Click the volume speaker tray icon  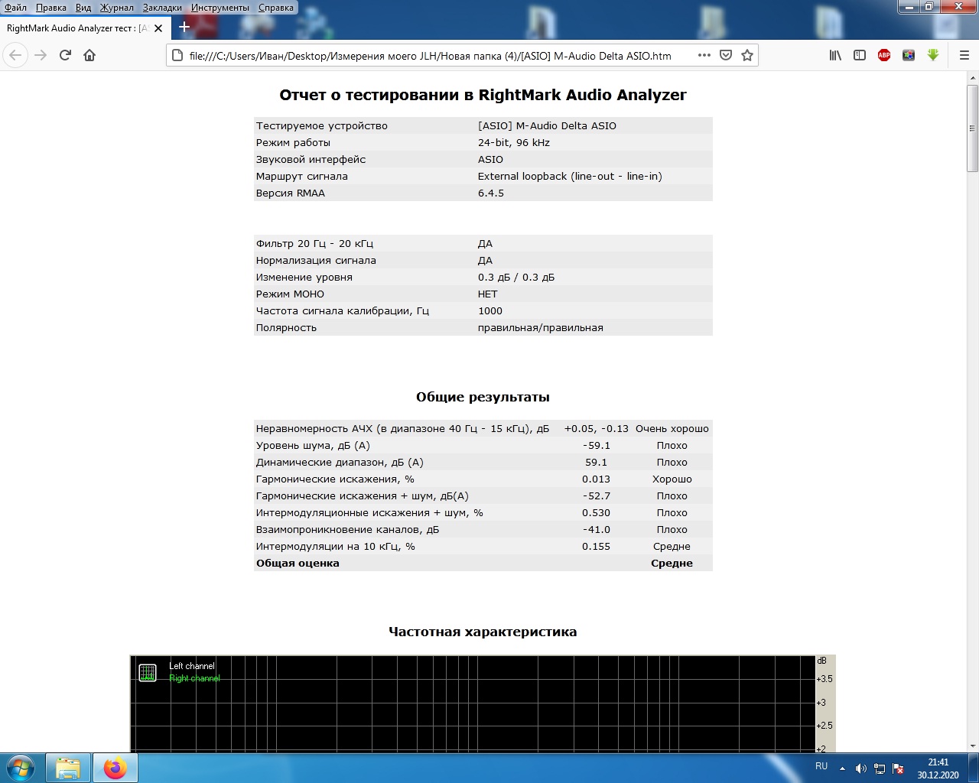(860, 768)
